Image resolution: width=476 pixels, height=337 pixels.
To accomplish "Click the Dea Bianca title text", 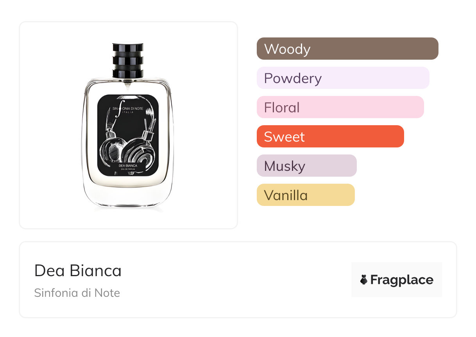I will tap(78, 270).
